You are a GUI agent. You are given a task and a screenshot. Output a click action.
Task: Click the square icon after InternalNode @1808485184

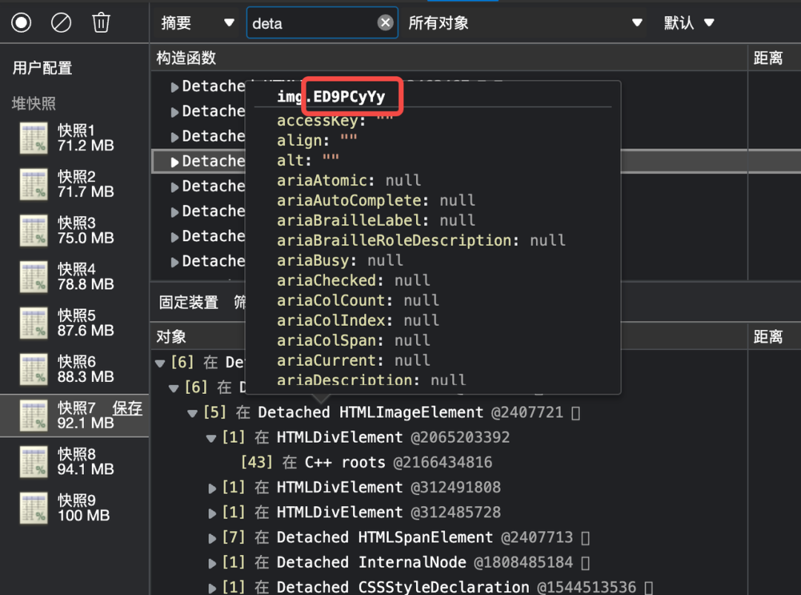click(585, 563)
